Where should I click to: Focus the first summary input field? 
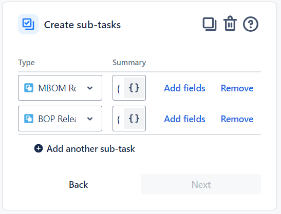coord(118,88)
